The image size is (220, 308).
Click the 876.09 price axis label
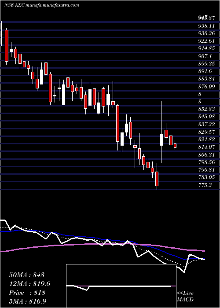pos(206,86)
